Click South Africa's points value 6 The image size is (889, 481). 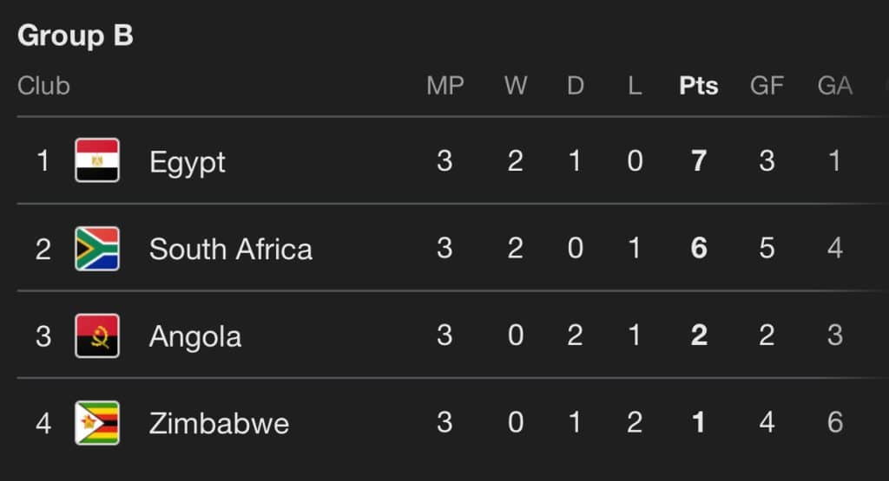(699, 250)
